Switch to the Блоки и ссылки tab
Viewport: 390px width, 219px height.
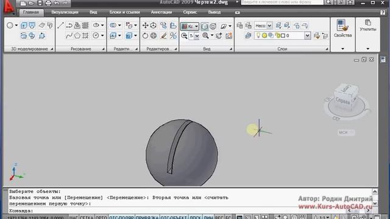[x=124, y=12]
